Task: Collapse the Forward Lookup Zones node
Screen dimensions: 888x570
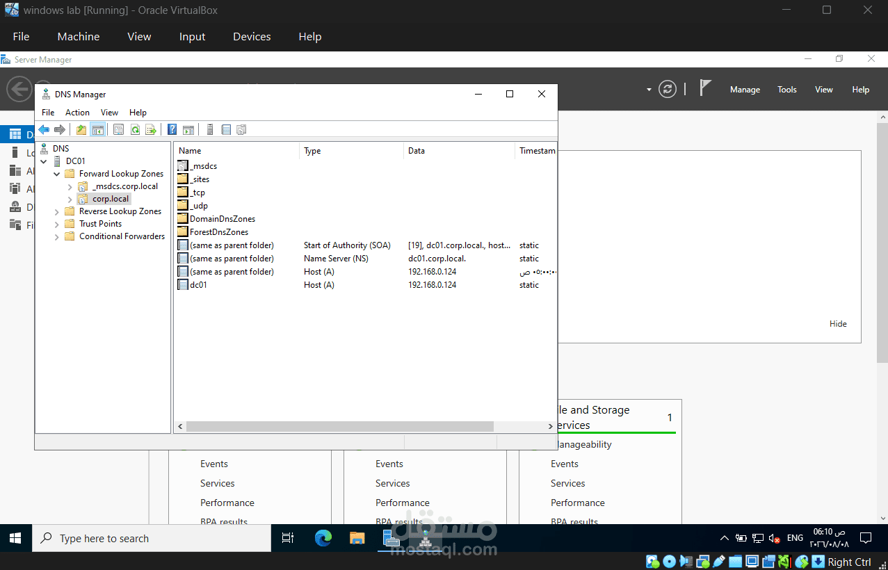Action: (x=57, y=174)
